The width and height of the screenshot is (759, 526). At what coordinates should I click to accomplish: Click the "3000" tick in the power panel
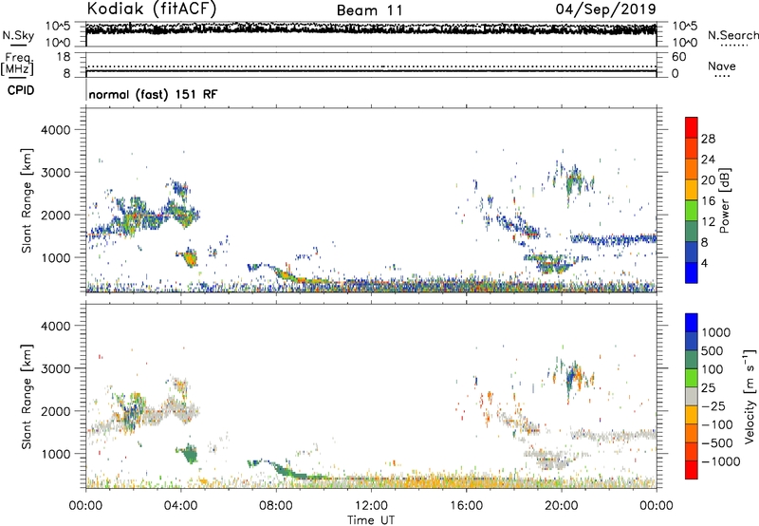click(56, 173)
